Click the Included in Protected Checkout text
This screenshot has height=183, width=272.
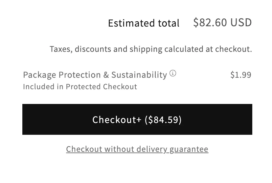coord(80,87)
